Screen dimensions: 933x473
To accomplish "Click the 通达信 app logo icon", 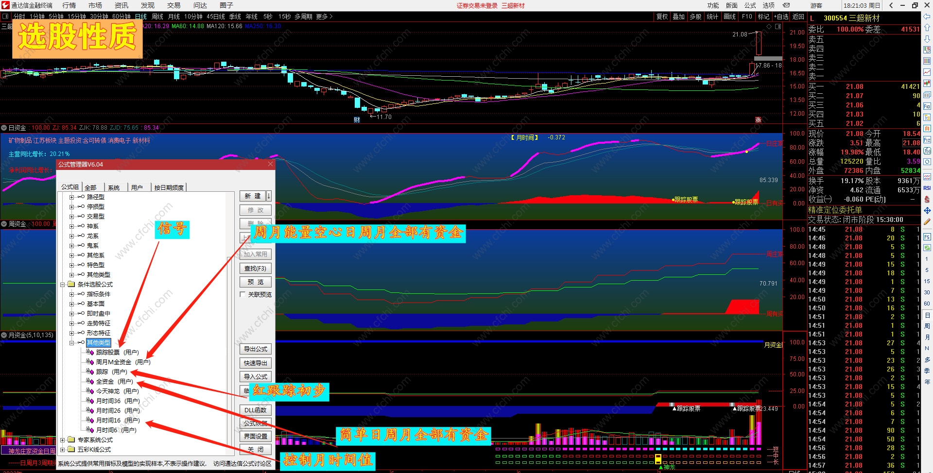I will pyautogui.click(x=5, y=5).
